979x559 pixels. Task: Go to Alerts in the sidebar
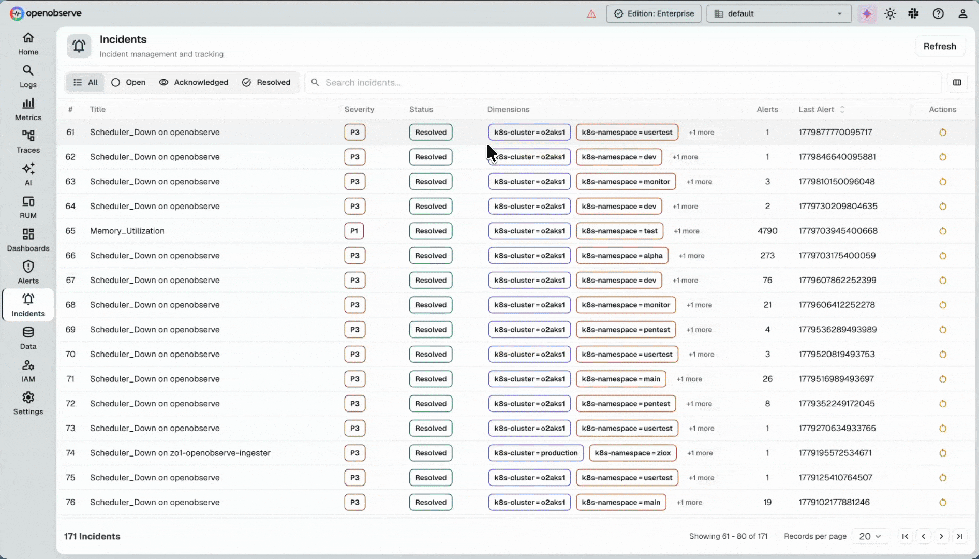click(28, 273)
